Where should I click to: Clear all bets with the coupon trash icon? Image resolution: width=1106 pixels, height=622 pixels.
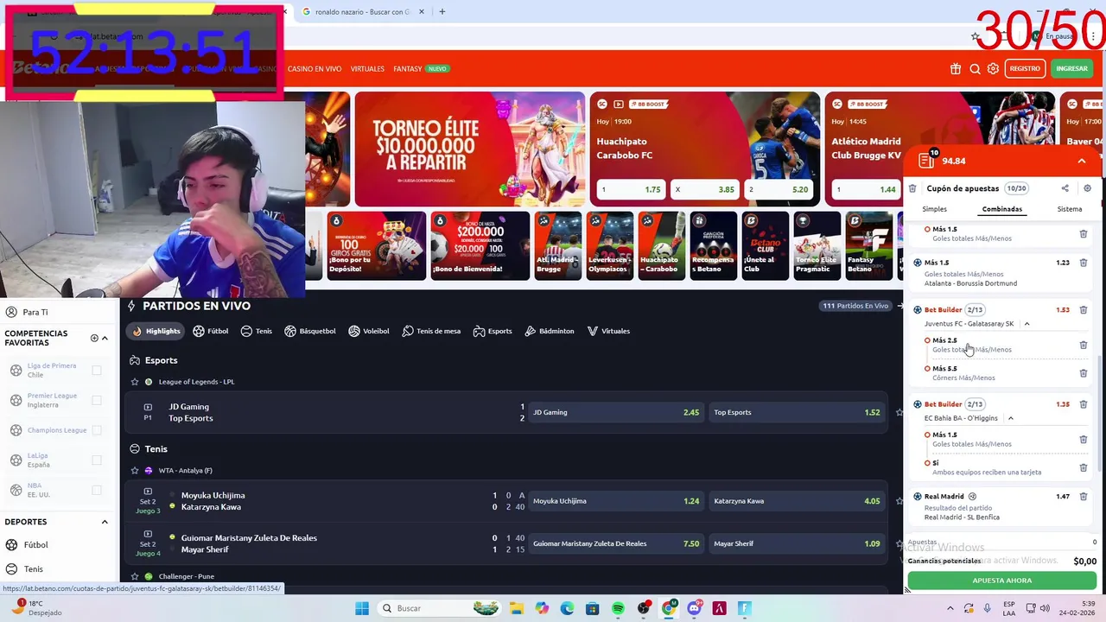coord(912,188)
